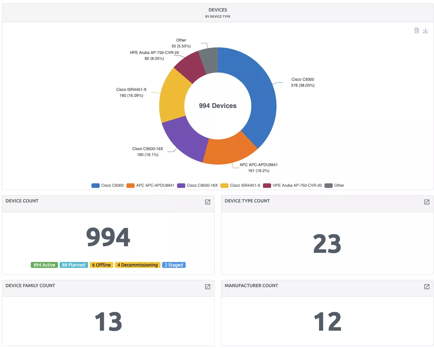Download the Devices chart as image

click(425, 30)
